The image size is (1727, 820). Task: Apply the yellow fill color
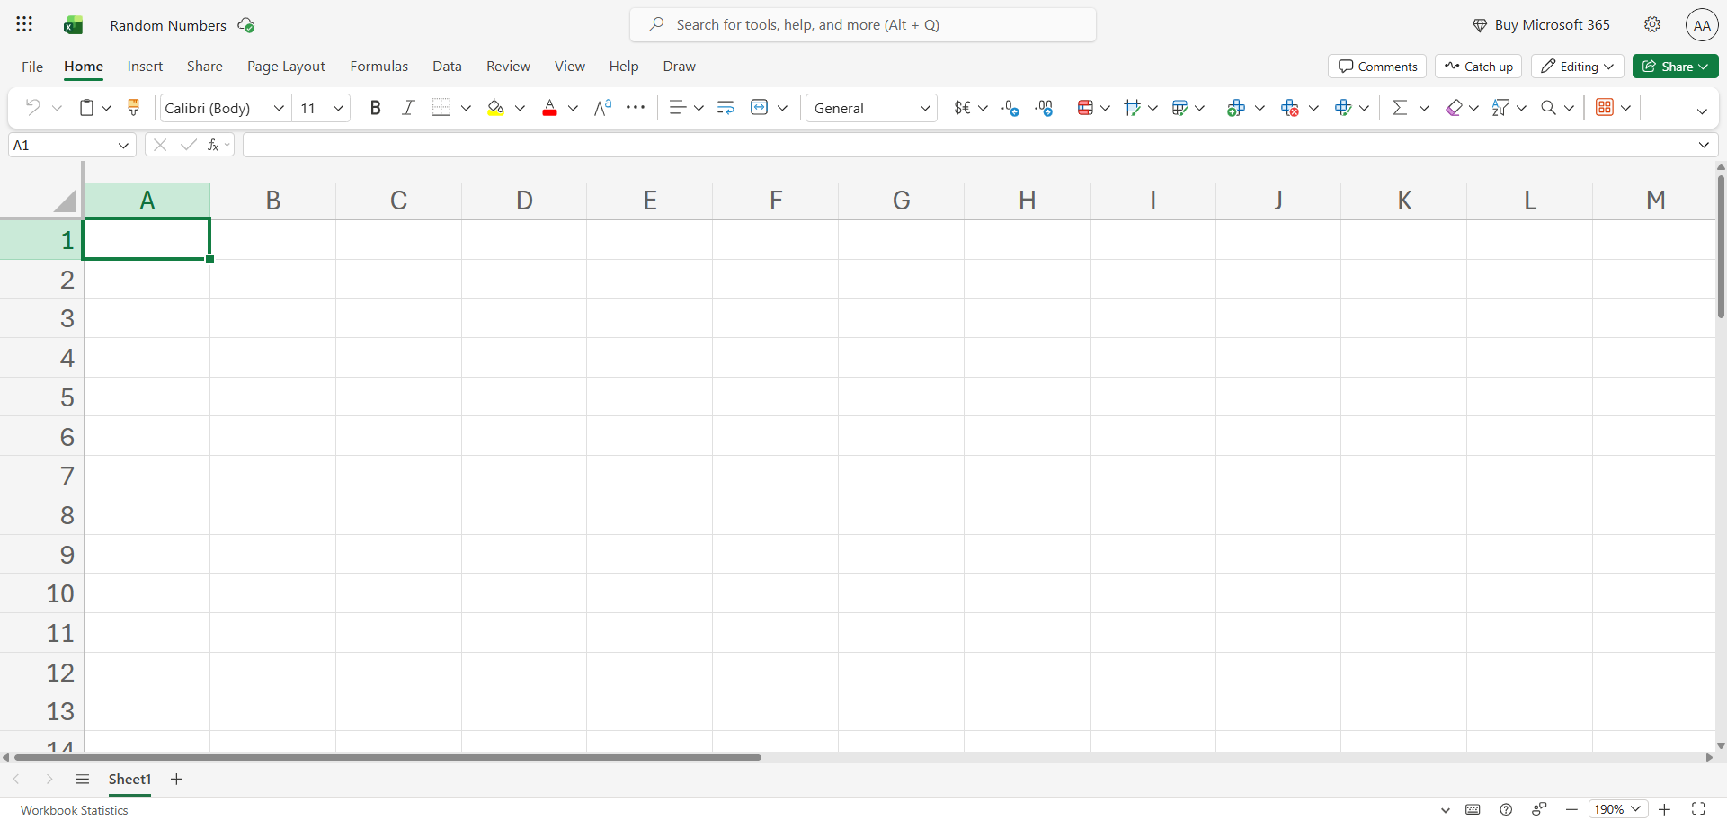click(x=495, y=108)
